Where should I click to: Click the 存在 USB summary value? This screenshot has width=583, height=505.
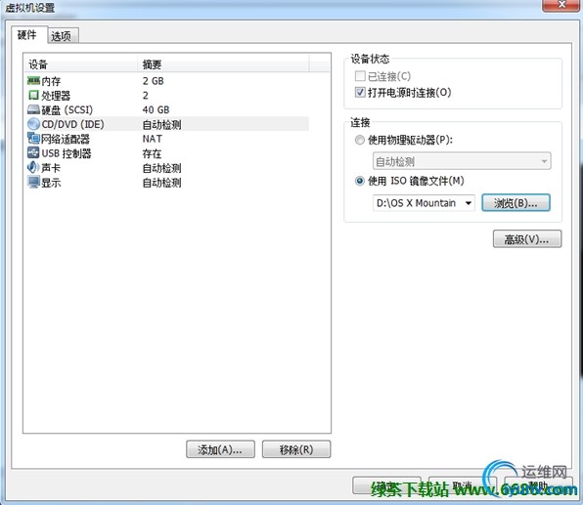[152, 153]
